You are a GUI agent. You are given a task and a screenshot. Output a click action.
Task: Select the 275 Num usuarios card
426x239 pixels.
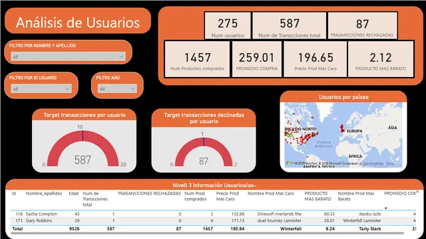(x=228, y=26)
